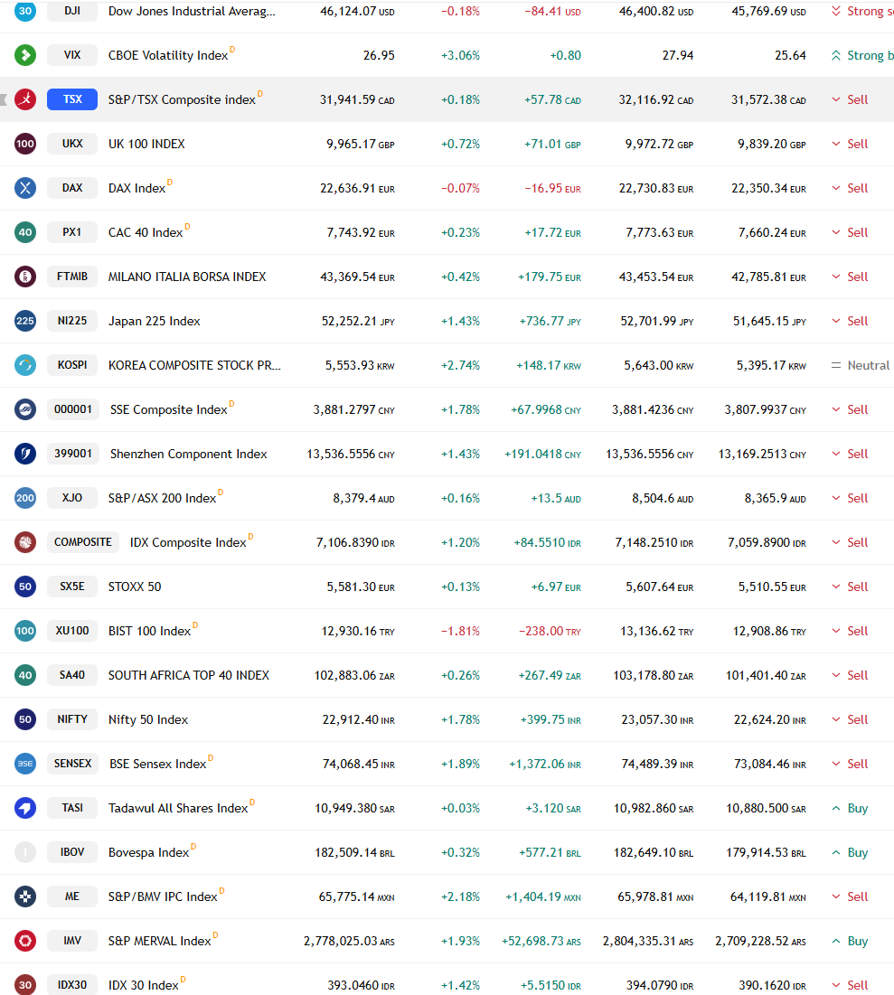894x995 pixels.
Task: Click the SA40 logo icon
Action: pos(25,675)
